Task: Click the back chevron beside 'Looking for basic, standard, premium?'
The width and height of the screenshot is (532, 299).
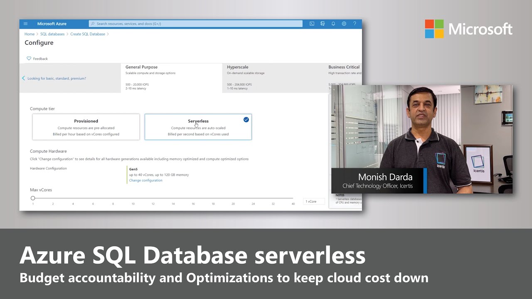Action: [x=23, y=78]
